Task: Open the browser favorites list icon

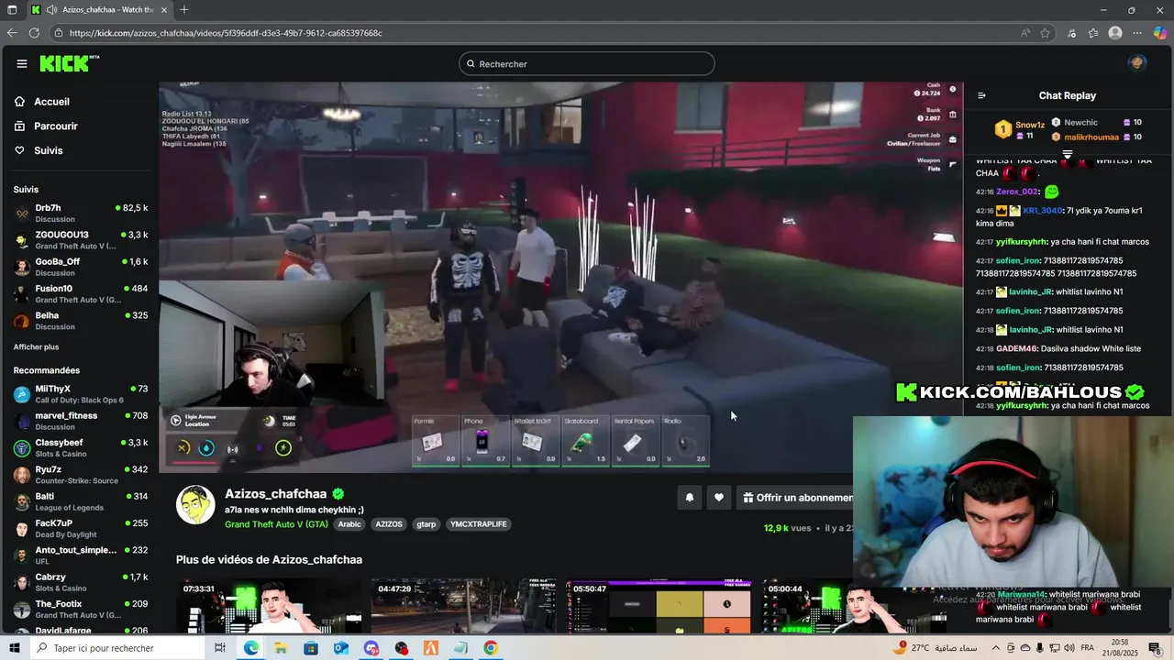Action: point(1093,33)
